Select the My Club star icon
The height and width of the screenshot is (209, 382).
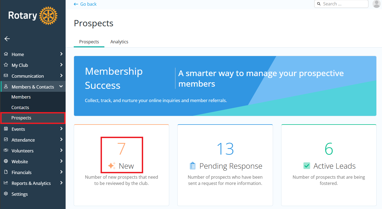point(6,65)
